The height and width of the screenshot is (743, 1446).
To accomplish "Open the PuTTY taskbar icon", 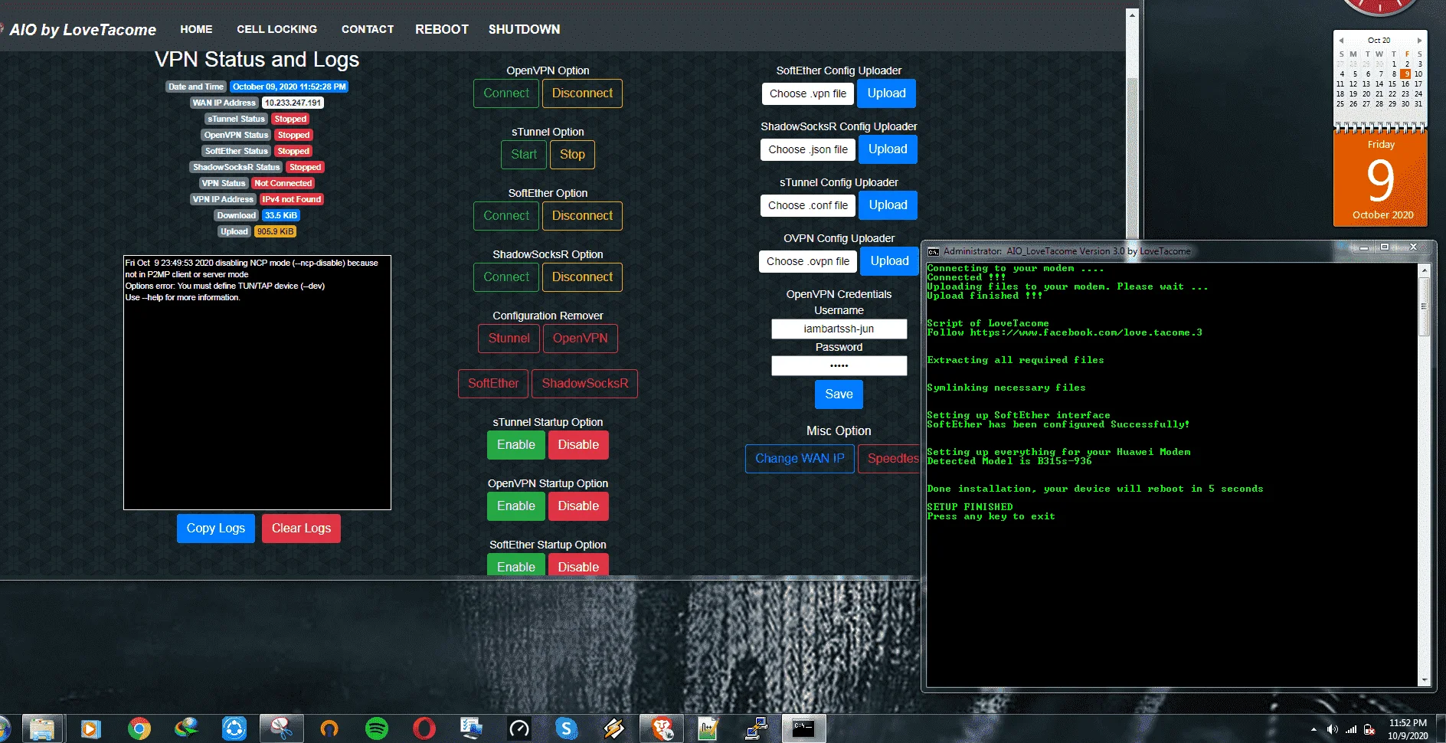I will pyautogui.click(x=757, y=728).
